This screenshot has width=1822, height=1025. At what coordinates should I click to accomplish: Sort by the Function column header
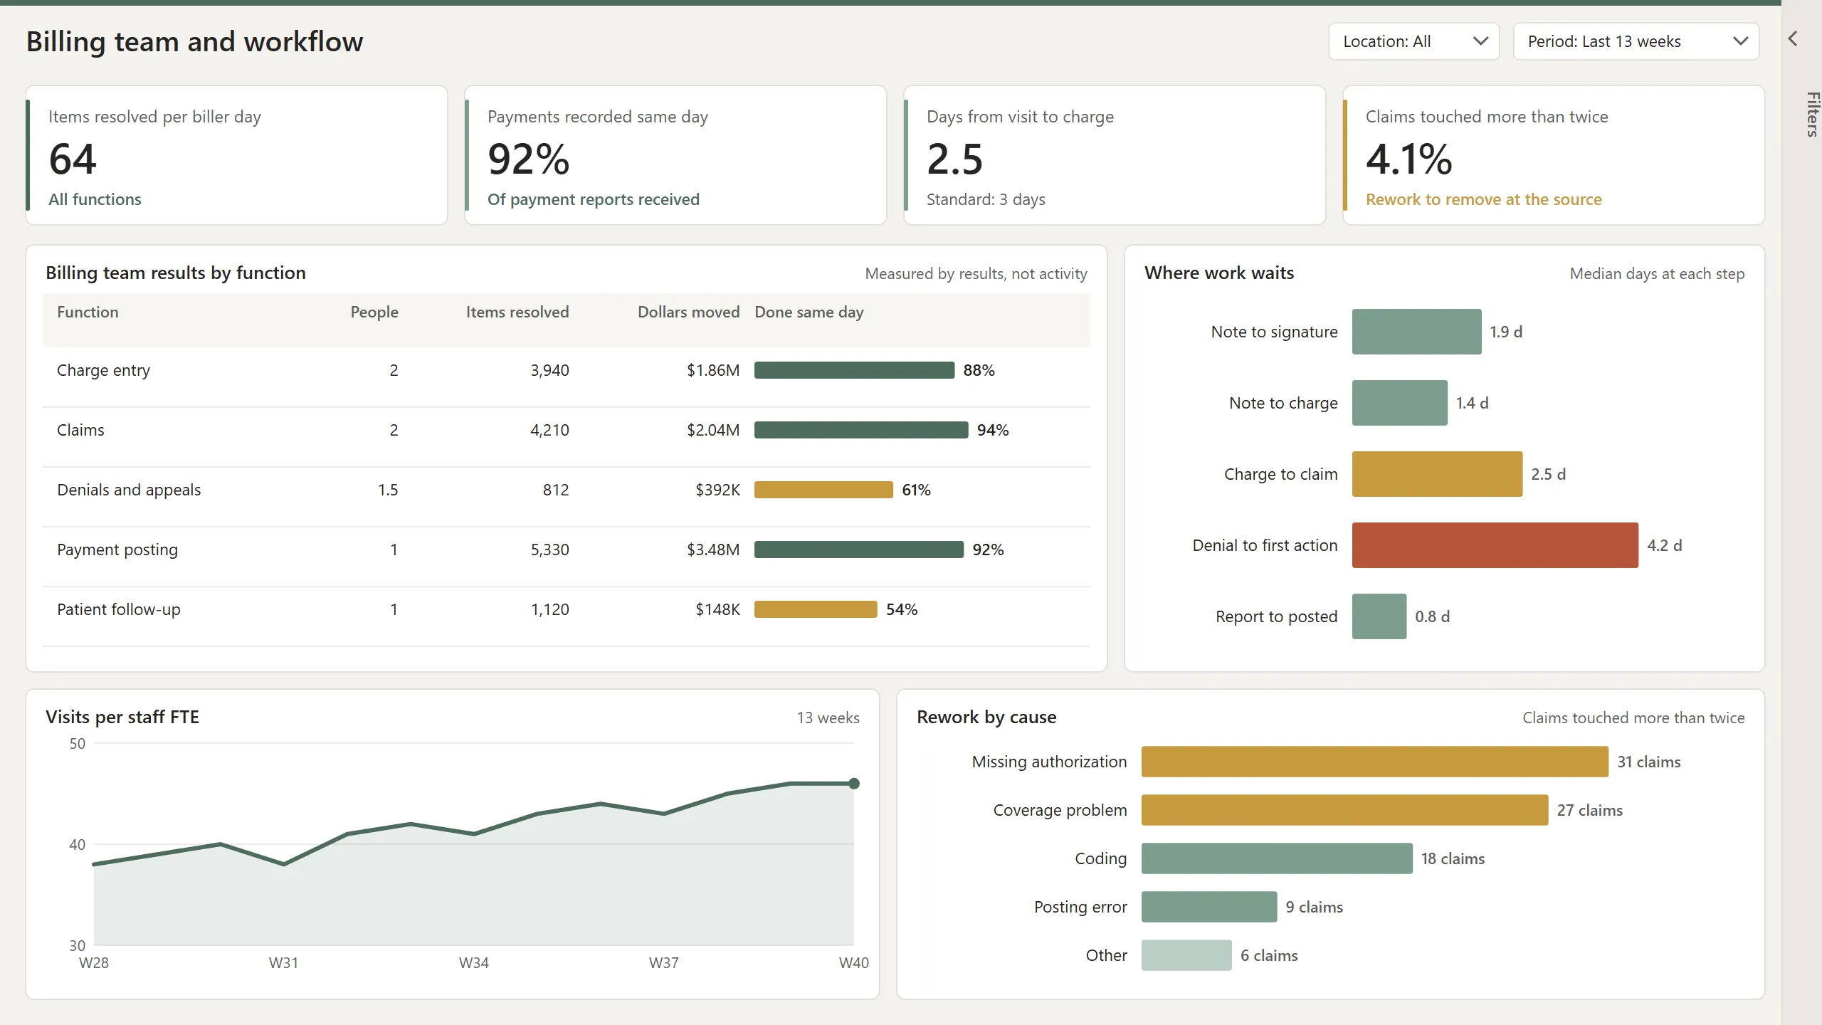(88, 312)
